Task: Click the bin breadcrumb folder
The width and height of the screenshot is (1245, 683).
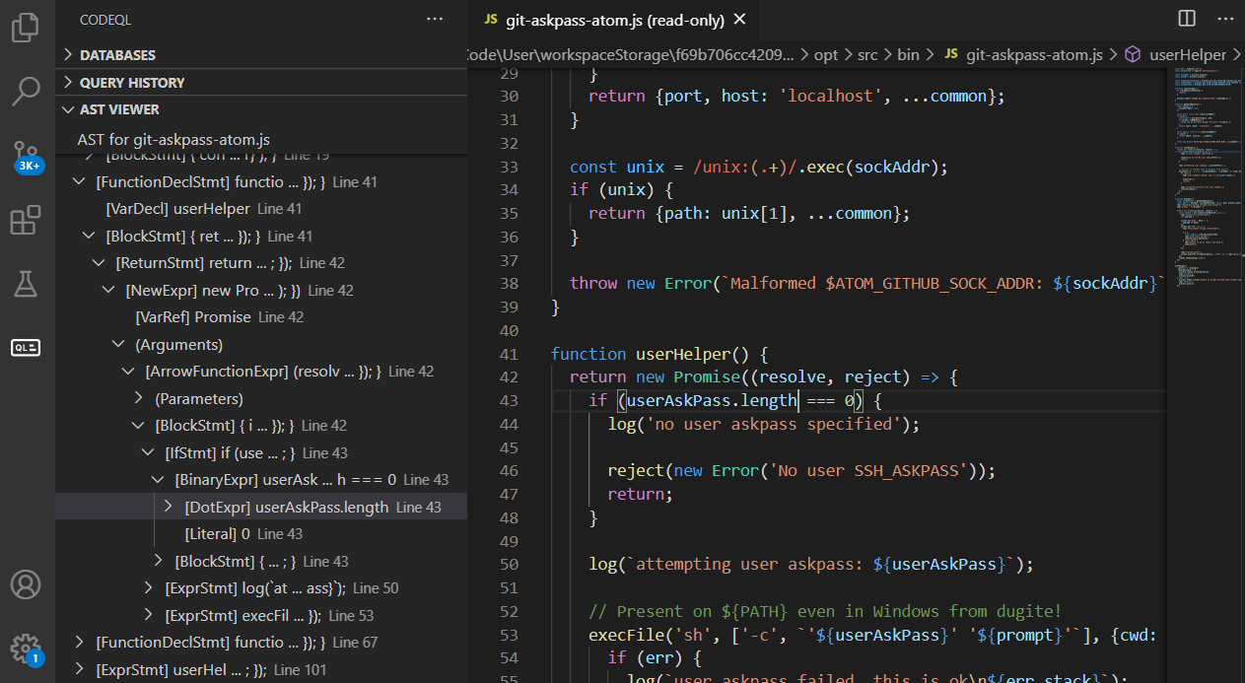Action: [x=907, y=55]
